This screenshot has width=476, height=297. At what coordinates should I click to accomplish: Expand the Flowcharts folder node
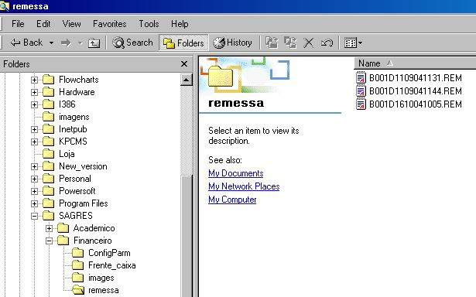[34, 80]
